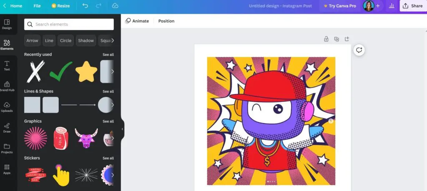Image resolution: width=427 pixels, height=191 pixels.
Task: Expand more Graphics arrow
Action: (113, 138)
